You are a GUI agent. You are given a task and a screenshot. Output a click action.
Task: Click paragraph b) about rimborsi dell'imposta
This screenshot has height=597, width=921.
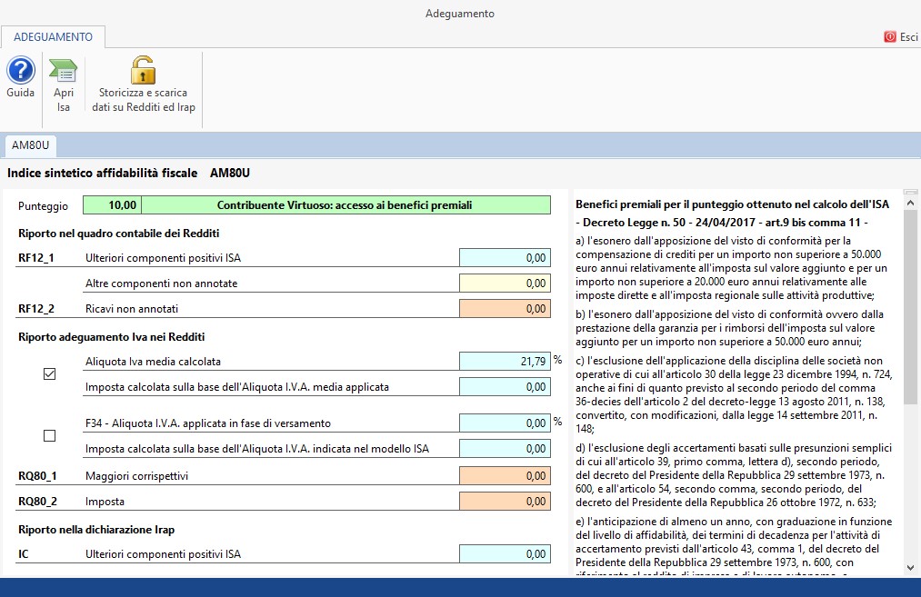(x=729, y=327)
